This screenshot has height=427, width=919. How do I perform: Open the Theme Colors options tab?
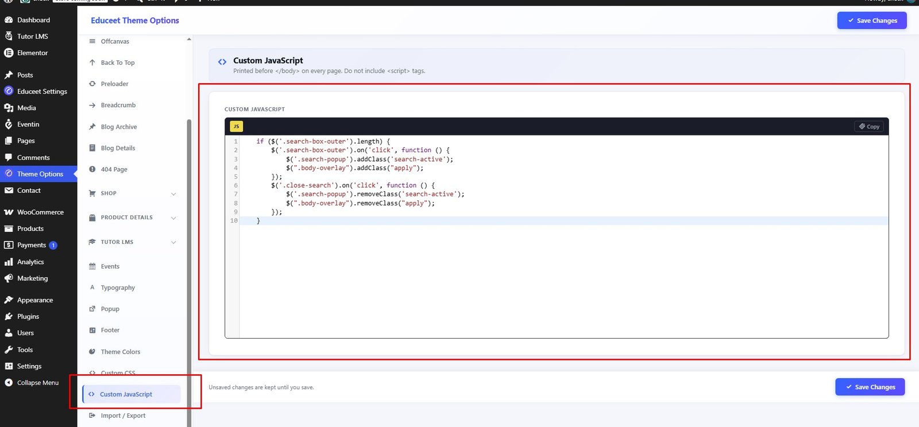pyautogui.click(x=132, y=352)
